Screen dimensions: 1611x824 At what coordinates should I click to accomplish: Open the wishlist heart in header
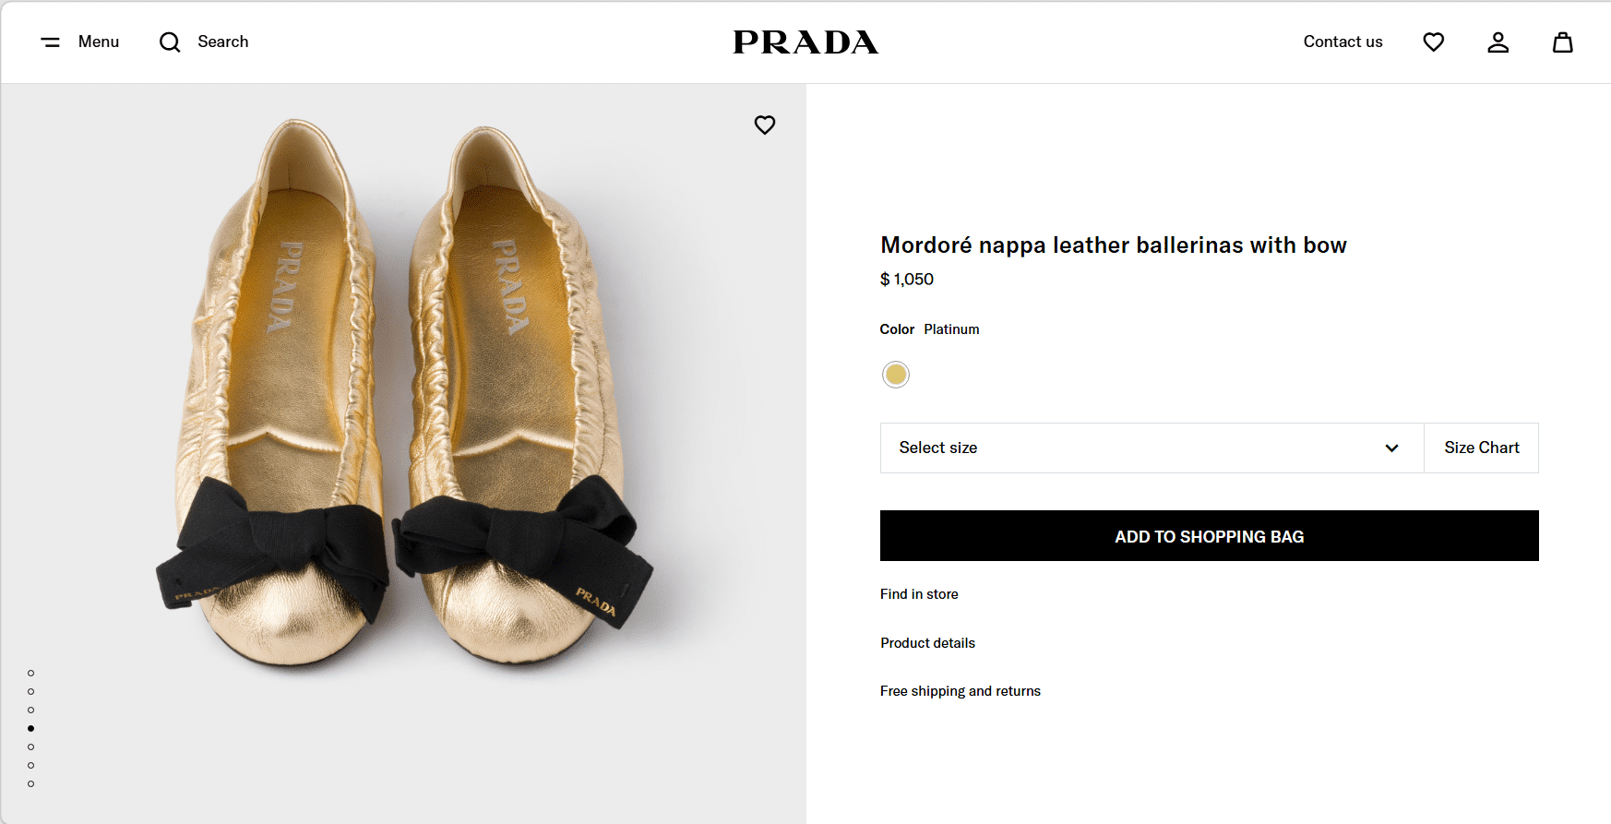(1433, 42)
